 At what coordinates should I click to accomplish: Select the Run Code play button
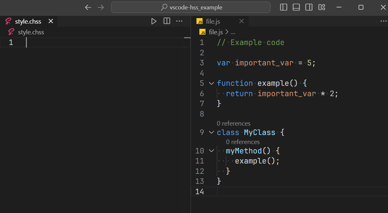tap(154, 21)
